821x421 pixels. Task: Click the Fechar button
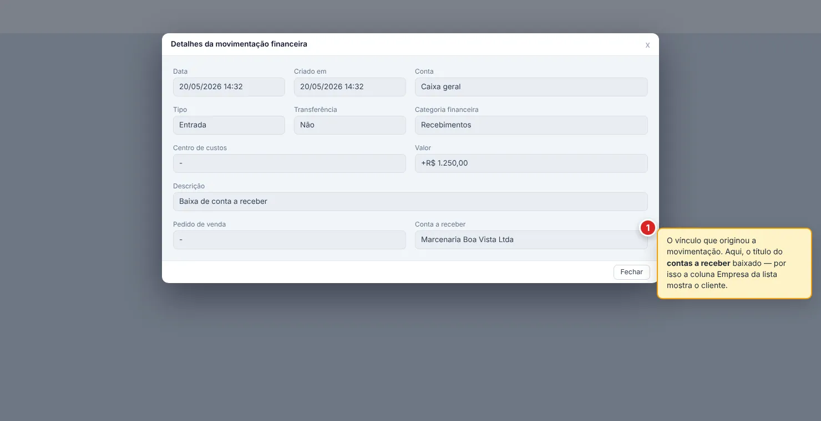[x=631, y=272]
